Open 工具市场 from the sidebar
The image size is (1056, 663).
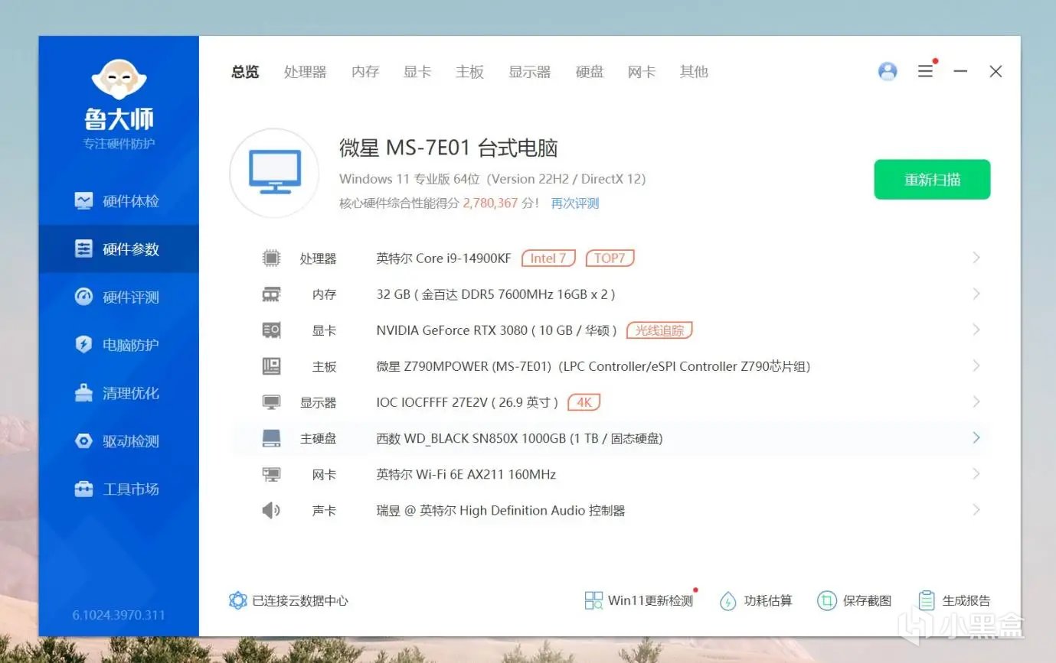point(119,489)
